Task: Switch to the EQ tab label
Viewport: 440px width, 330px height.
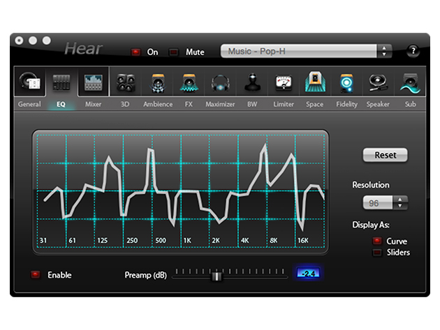Action: pos(61,104)
